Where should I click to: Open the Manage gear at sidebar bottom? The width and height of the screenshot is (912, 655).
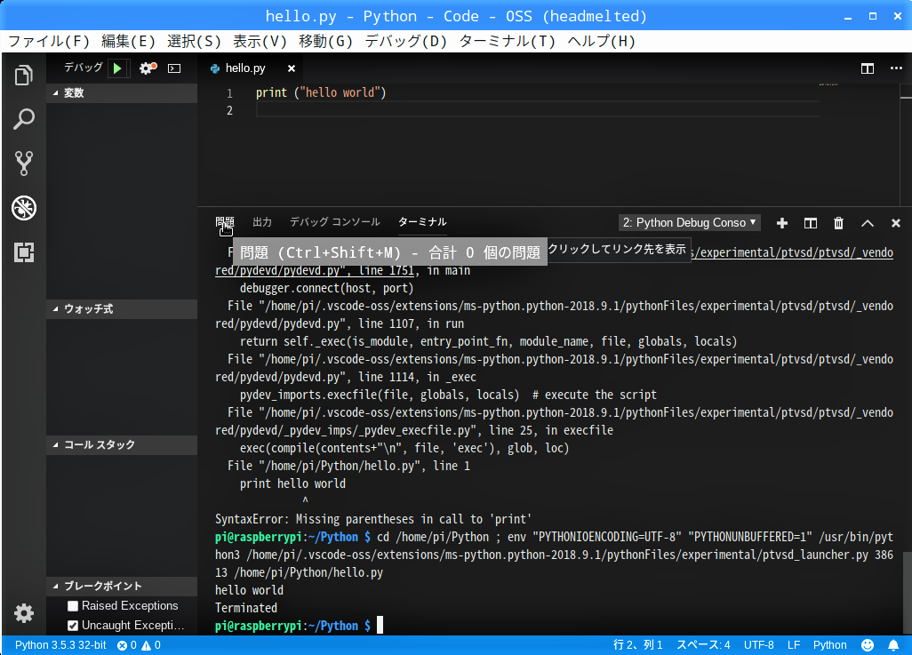[23, 613]
